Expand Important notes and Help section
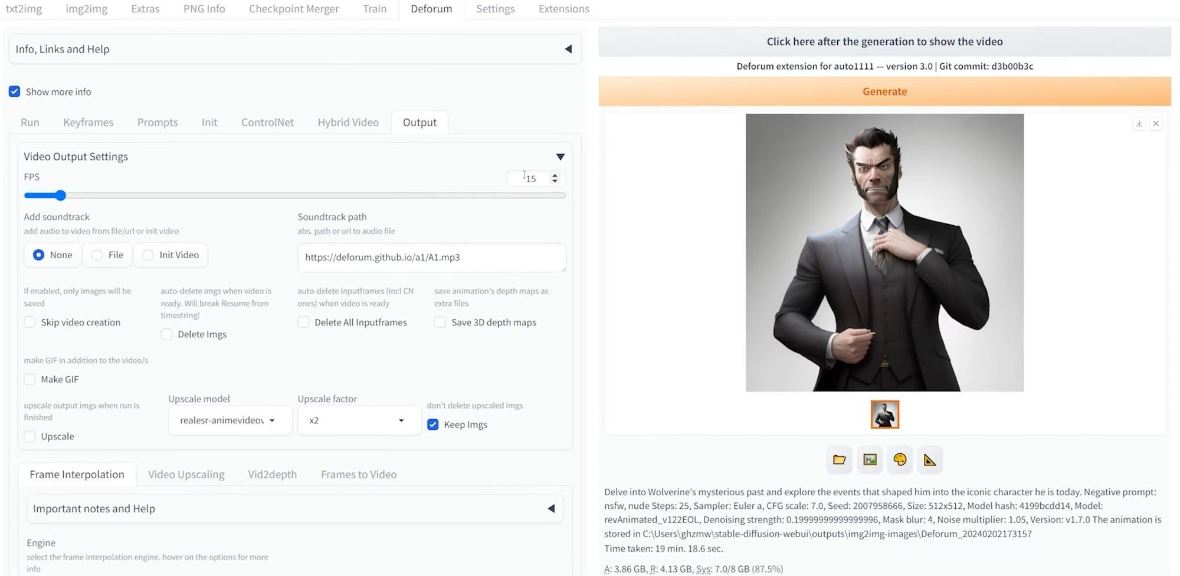Viewport: 1180px width, 576px height. tap(295, 508)
